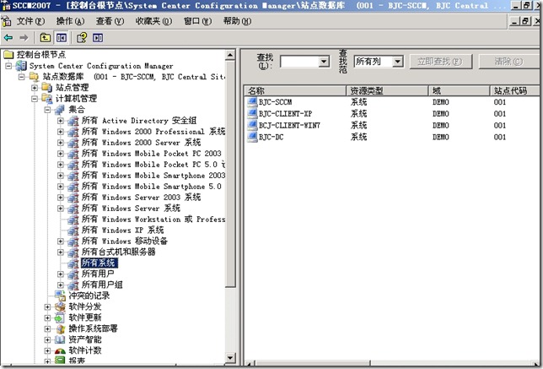The image size is (543, 369).
Task: Click the DEMO domain cell for BJC-DC
Action: (440, 137)
